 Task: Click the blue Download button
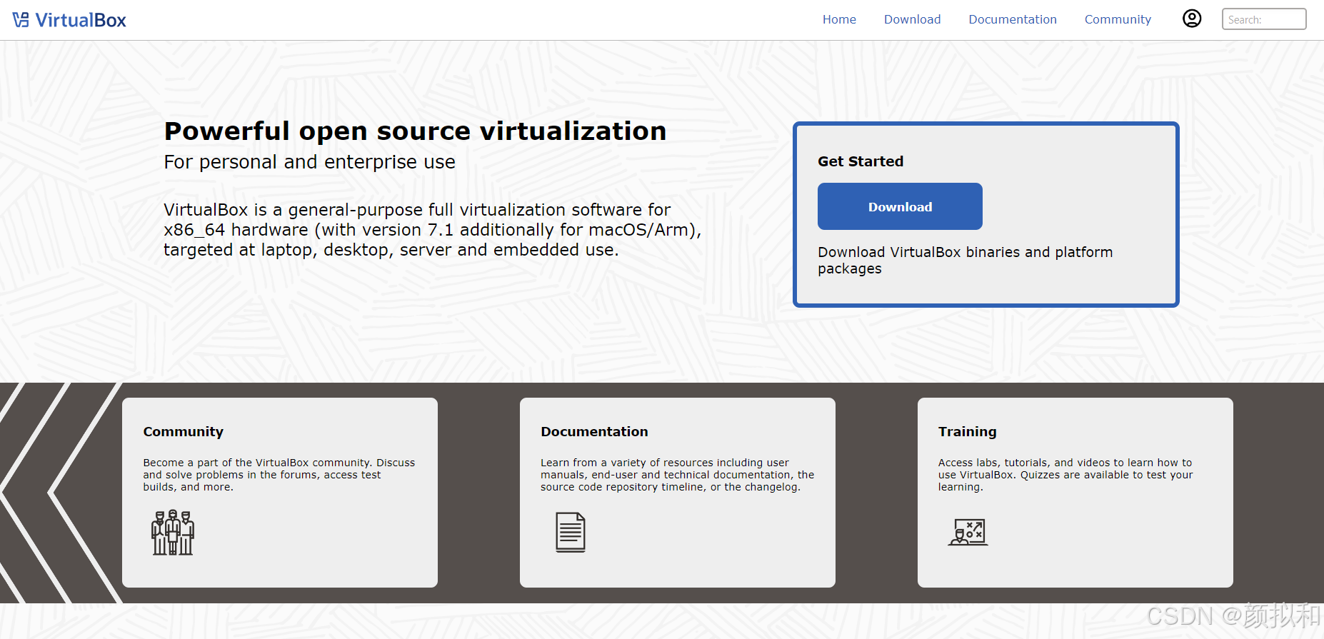coord(900,206)
